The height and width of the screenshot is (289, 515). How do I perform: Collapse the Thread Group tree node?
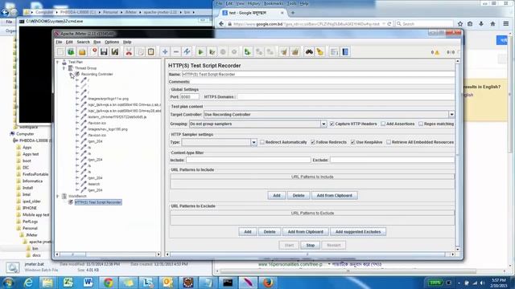point(64,68)
